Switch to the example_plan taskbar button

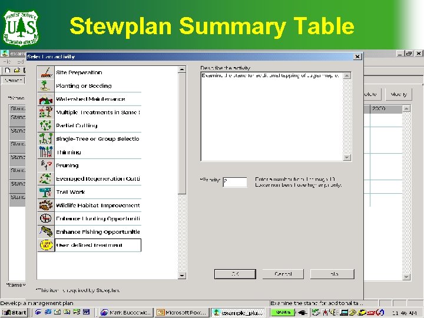click(x=238, y=313)
